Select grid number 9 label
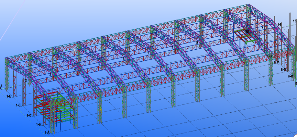 (197, 42)
